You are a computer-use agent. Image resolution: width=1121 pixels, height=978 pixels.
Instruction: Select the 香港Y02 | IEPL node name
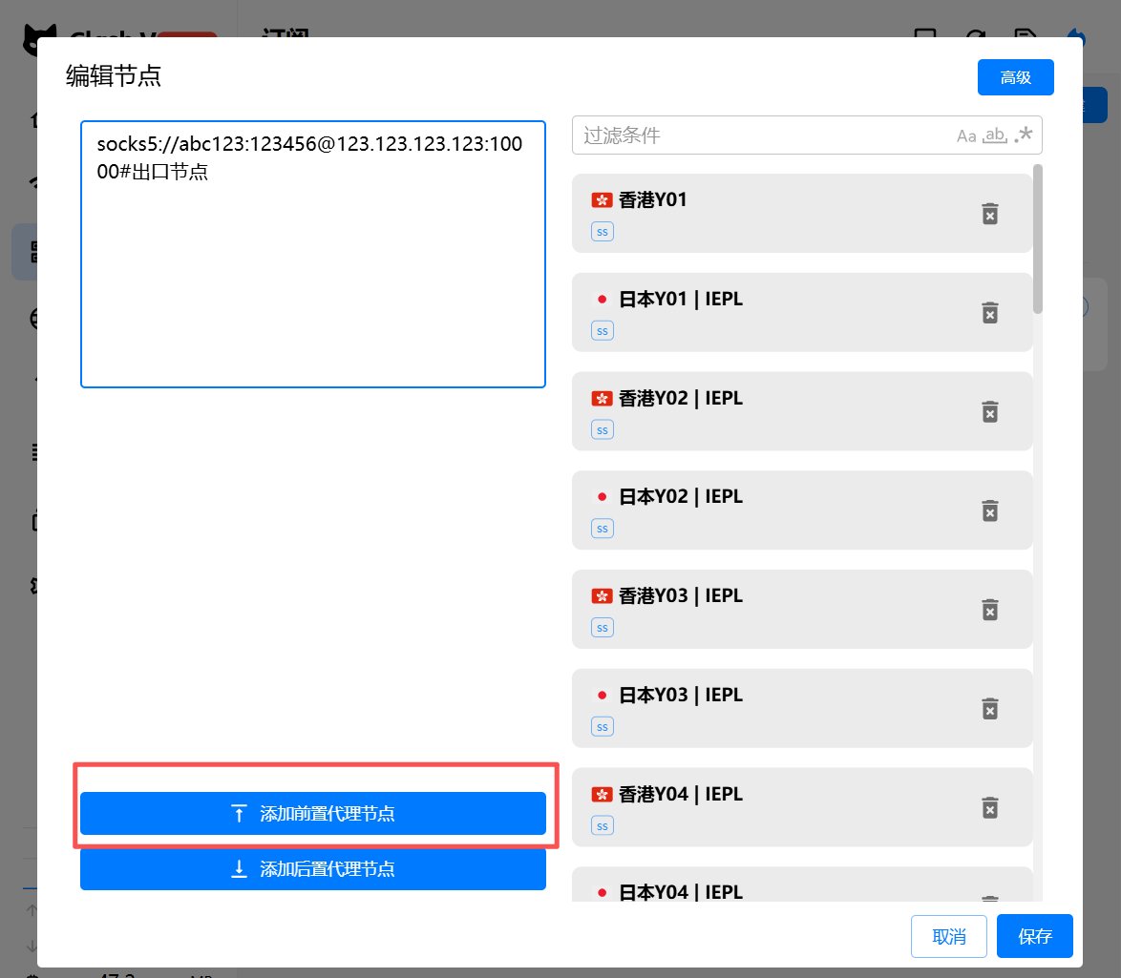pos(681,398)
